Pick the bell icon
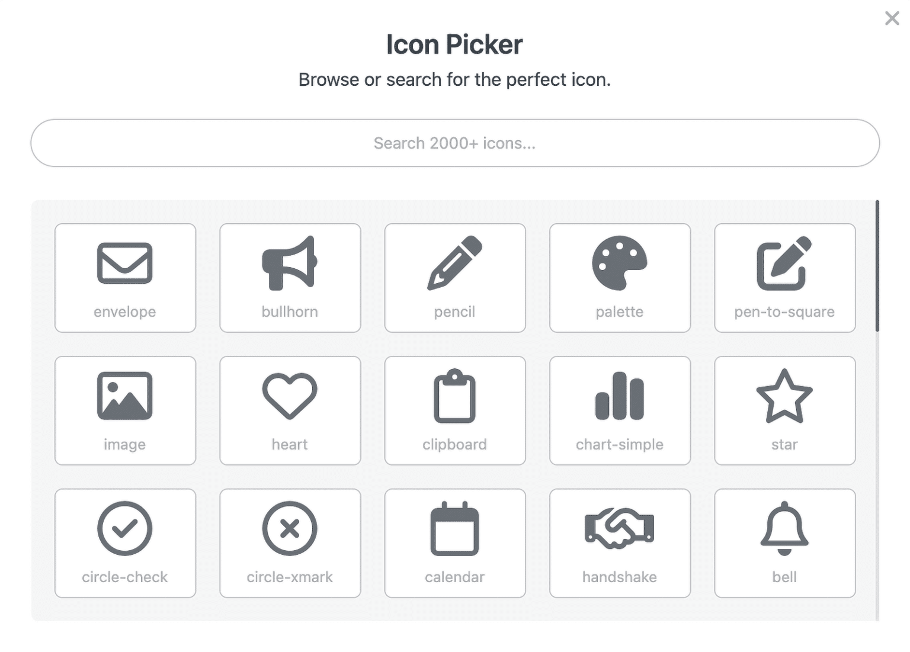The image size is (910, 652). click(784, 542)
